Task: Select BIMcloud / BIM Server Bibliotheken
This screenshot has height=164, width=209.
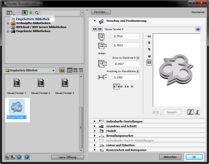Action: point(41,27)
